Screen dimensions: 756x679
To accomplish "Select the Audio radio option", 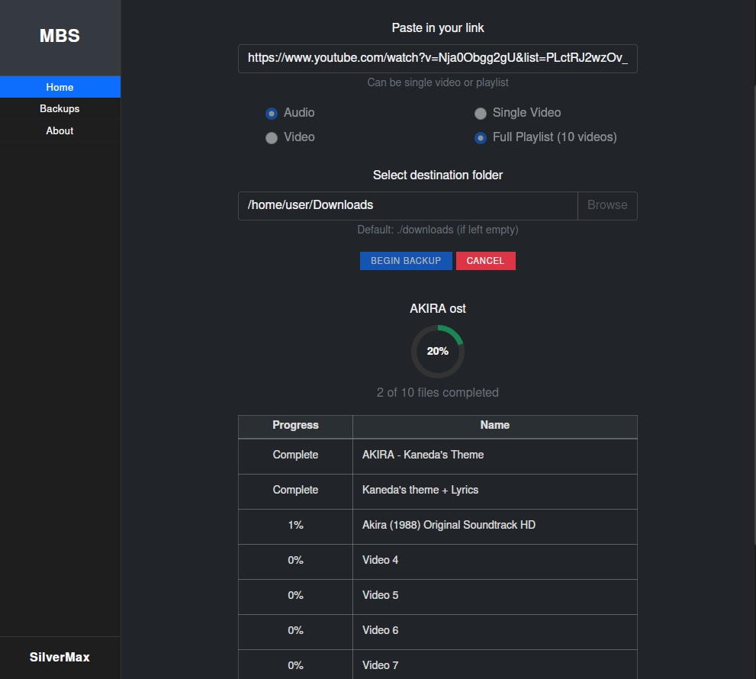I will point(272,114).
